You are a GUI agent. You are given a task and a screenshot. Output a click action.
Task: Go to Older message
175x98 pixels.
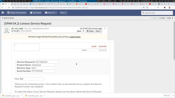point(170,18)
